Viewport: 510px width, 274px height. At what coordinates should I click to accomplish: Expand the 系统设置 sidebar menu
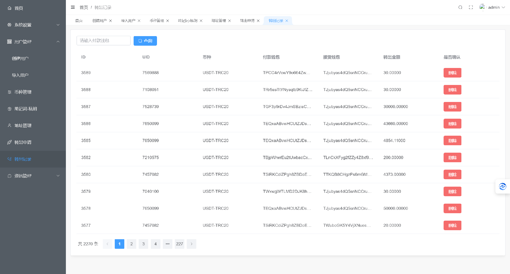[33, 25]
